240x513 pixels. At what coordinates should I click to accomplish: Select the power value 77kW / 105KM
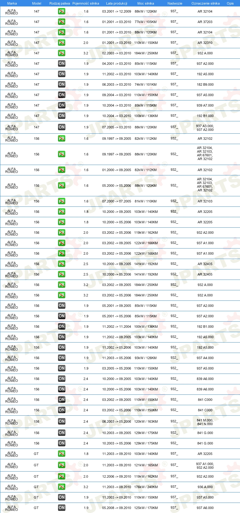pos(145,22)
